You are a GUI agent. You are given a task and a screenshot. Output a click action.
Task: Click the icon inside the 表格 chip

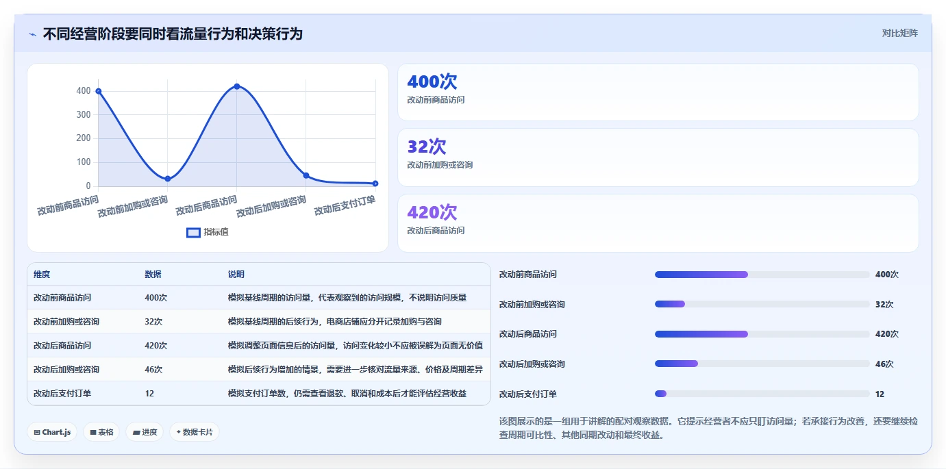coord(93,433)
